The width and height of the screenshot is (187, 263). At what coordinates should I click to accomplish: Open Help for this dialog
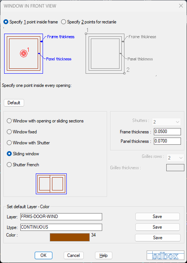(x=103, y=255)
